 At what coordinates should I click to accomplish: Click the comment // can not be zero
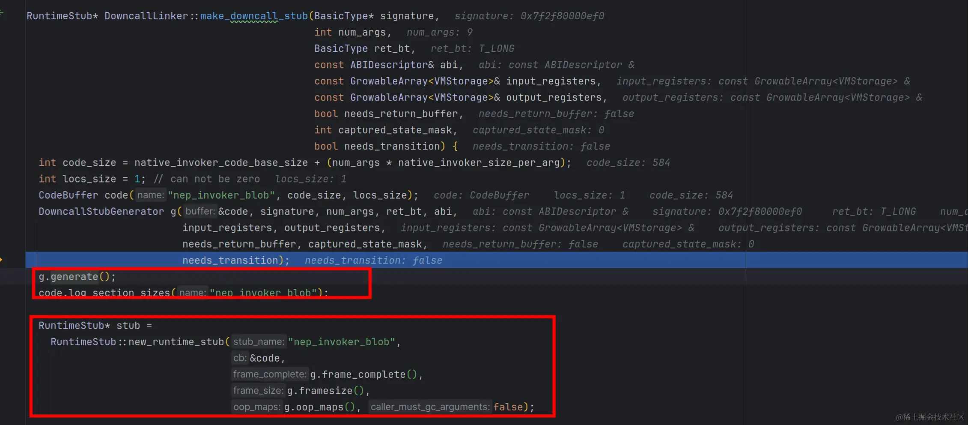[206, 179]
